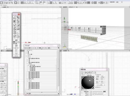Click the sphere icon in 表面材質 panel
Screen dimensions: 130x96
click(x=88, y=73)
